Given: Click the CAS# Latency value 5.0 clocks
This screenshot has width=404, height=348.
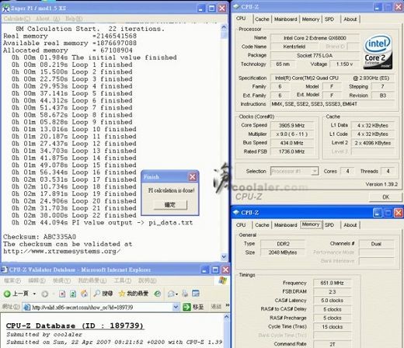Looking at the screenshot, I should point(332,301).
